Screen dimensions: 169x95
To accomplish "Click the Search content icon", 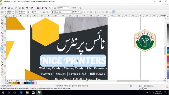I will point(38,8).
